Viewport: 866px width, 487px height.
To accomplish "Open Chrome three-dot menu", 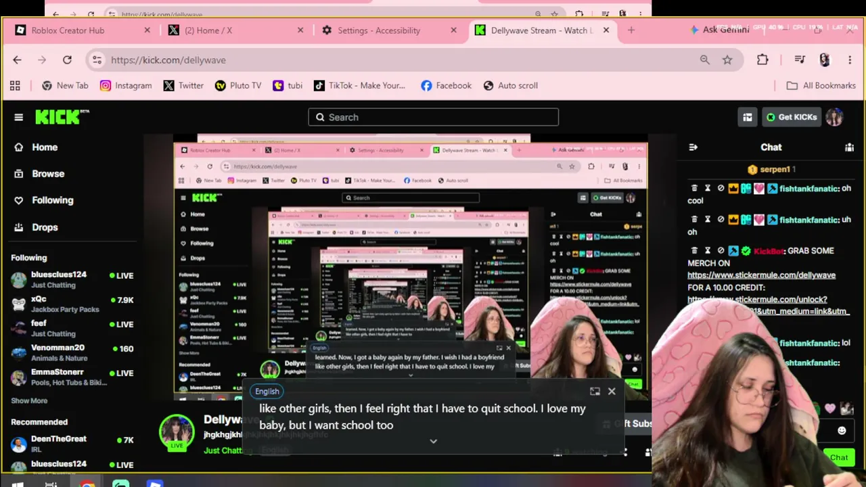I will coord(850,60).
